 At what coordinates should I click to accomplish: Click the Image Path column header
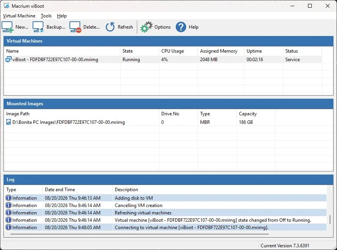[81, 114]
